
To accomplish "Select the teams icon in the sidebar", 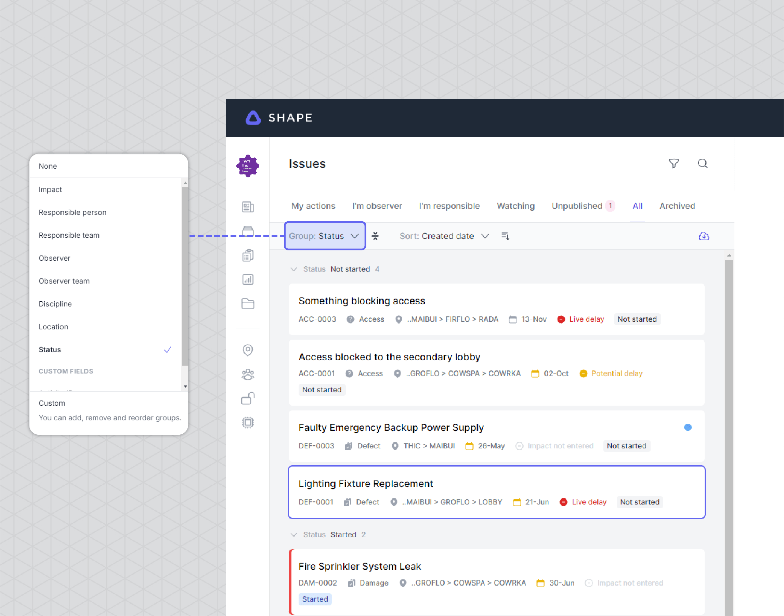I will click(248, 374).
